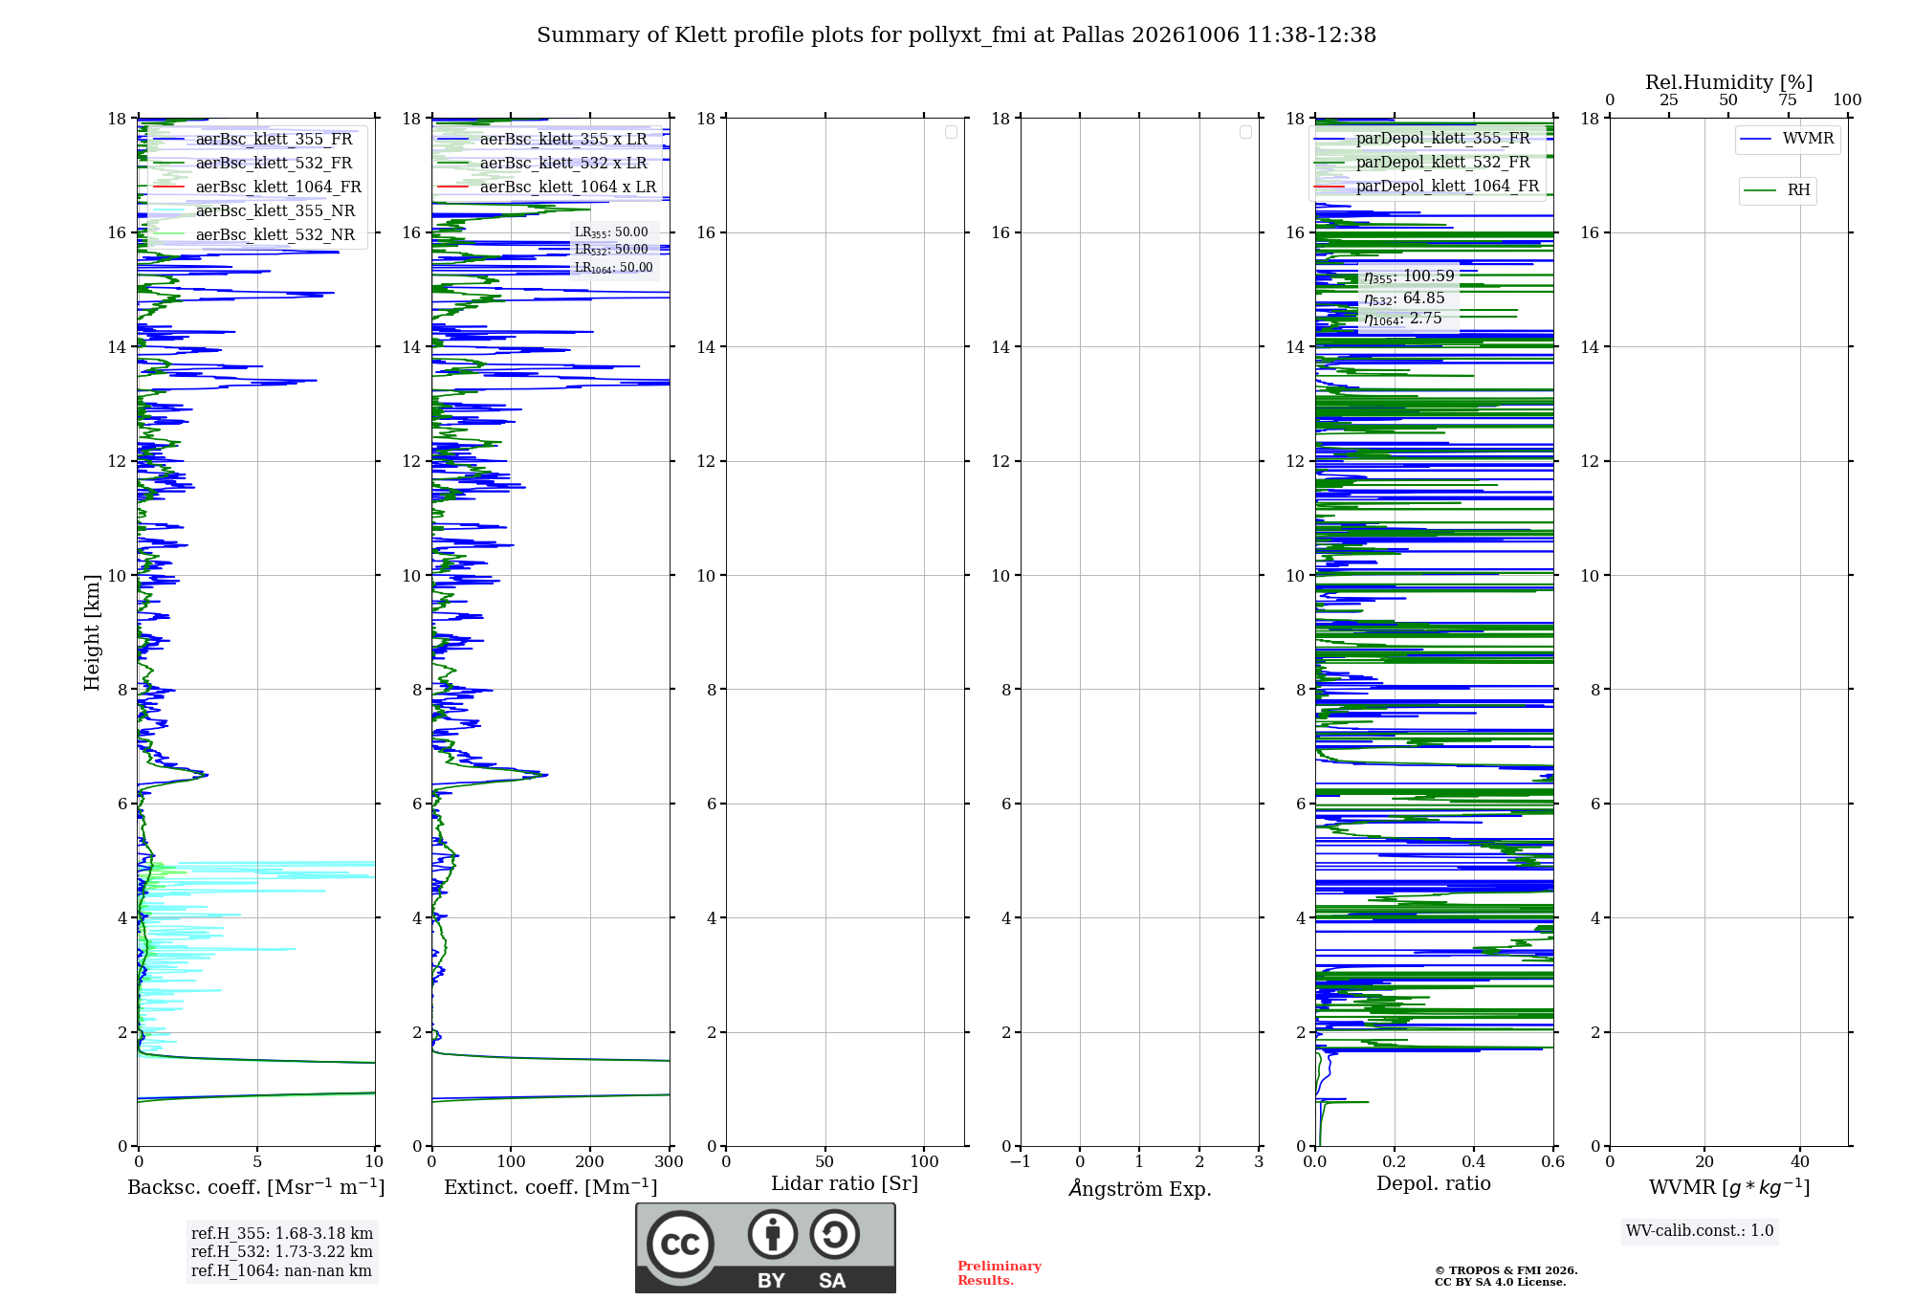This screenshot has width=1913, height=1301.
Task: Click the 'ref.H_1064: nan-nan km' text
Action: (x=282, y=1271)
